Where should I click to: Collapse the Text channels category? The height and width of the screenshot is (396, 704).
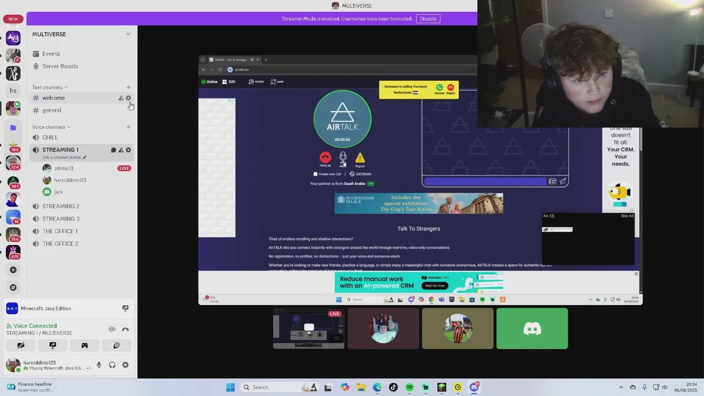(50, 87)
